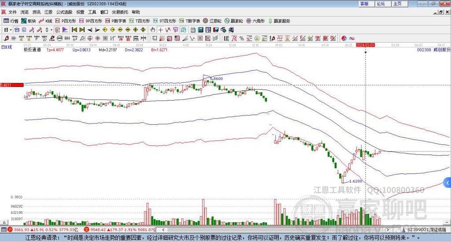Image resolution: width=451 pixels, height=242 pixels.
Task: Jump to first bar icon
Action: click(74, 30)
